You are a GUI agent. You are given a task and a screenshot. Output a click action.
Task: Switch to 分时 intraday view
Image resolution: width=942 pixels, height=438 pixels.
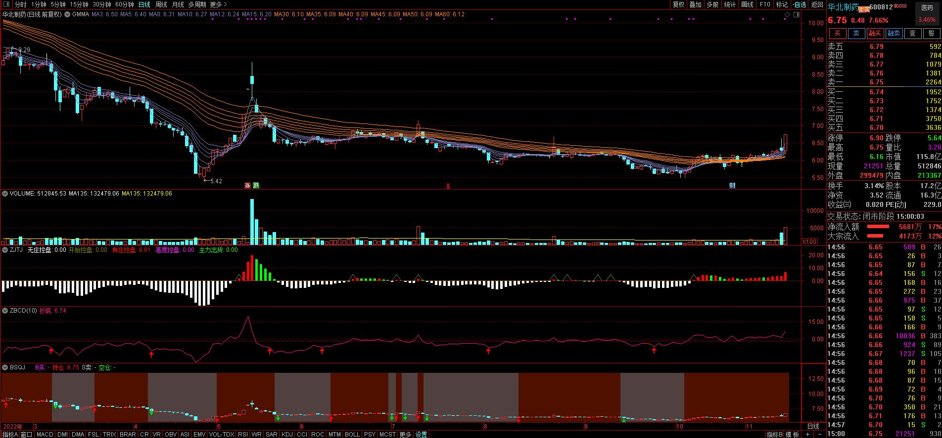point(20,4)
